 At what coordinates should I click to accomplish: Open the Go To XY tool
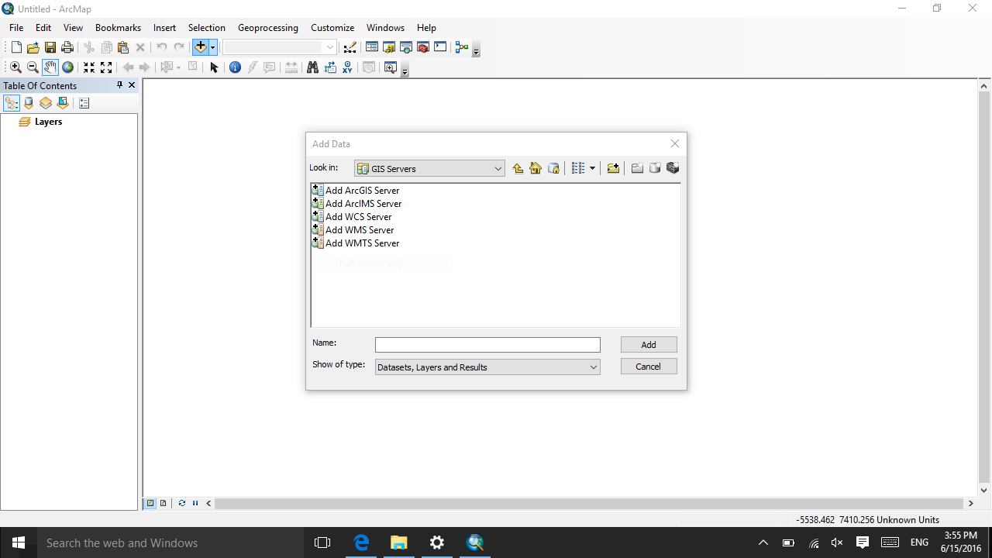pyautogui.click(x=348, y=67)
